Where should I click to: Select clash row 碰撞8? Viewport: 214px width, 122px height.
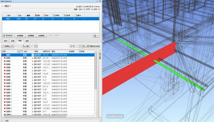48,77
